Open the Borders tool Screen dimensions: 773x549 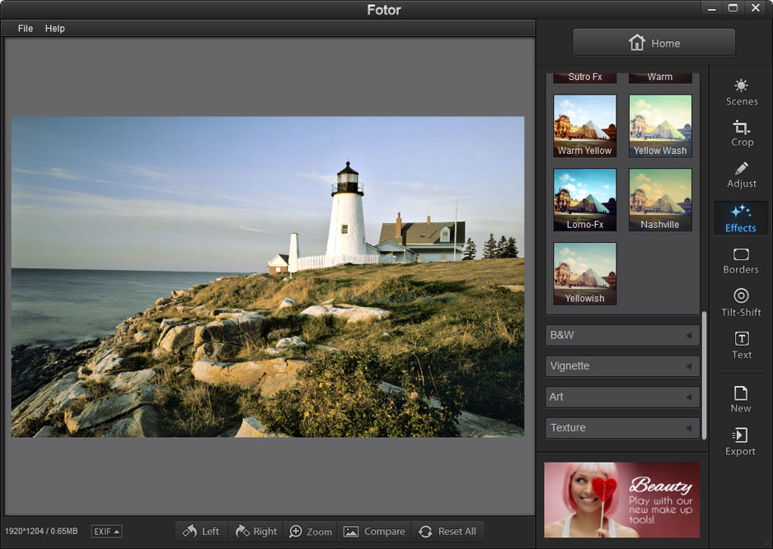(740, 261)
